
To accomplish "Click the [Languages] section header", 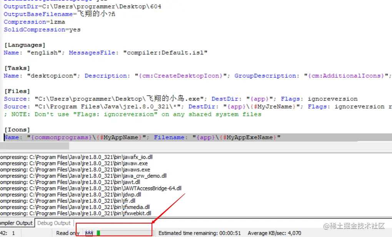I will coord(25,45).
